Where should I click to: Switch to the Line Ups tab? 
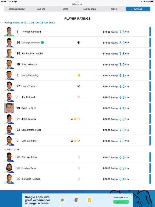tap(41, 9)
